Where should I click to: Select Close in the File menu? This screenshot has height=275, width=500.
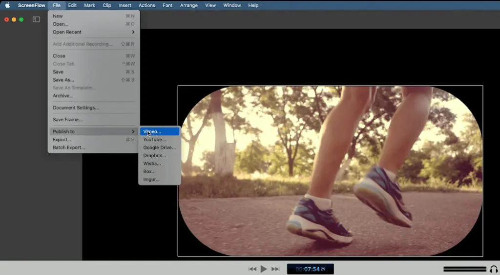[x=94, y=55]
